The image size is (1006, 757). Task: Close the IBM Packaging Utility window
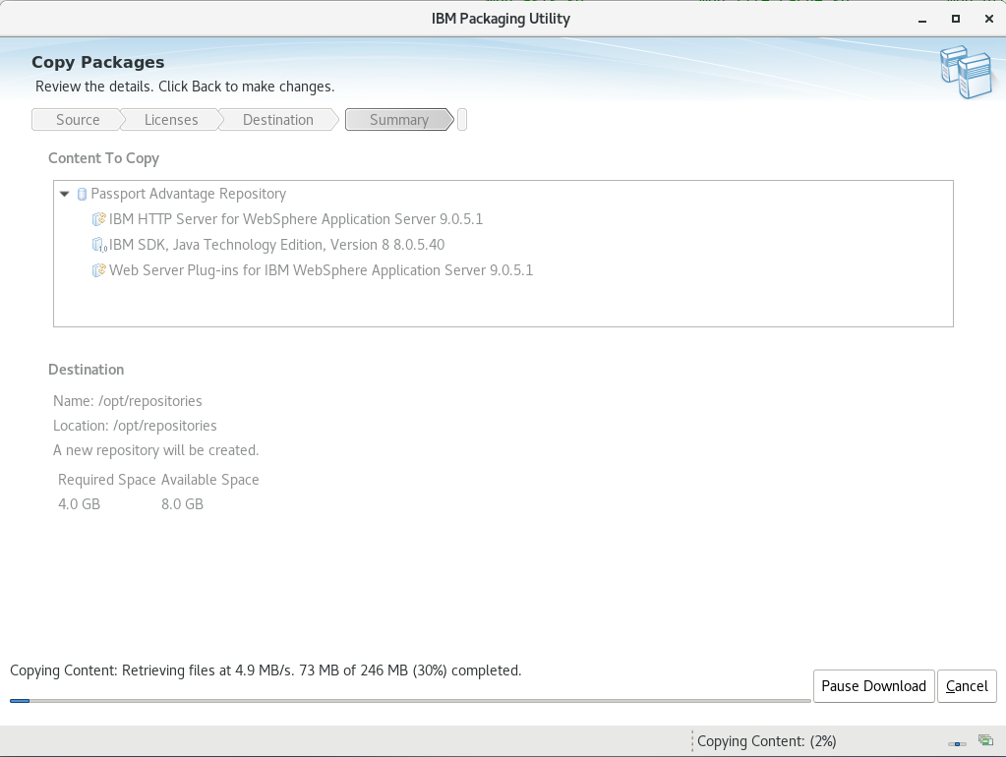(x=988, y=20)
